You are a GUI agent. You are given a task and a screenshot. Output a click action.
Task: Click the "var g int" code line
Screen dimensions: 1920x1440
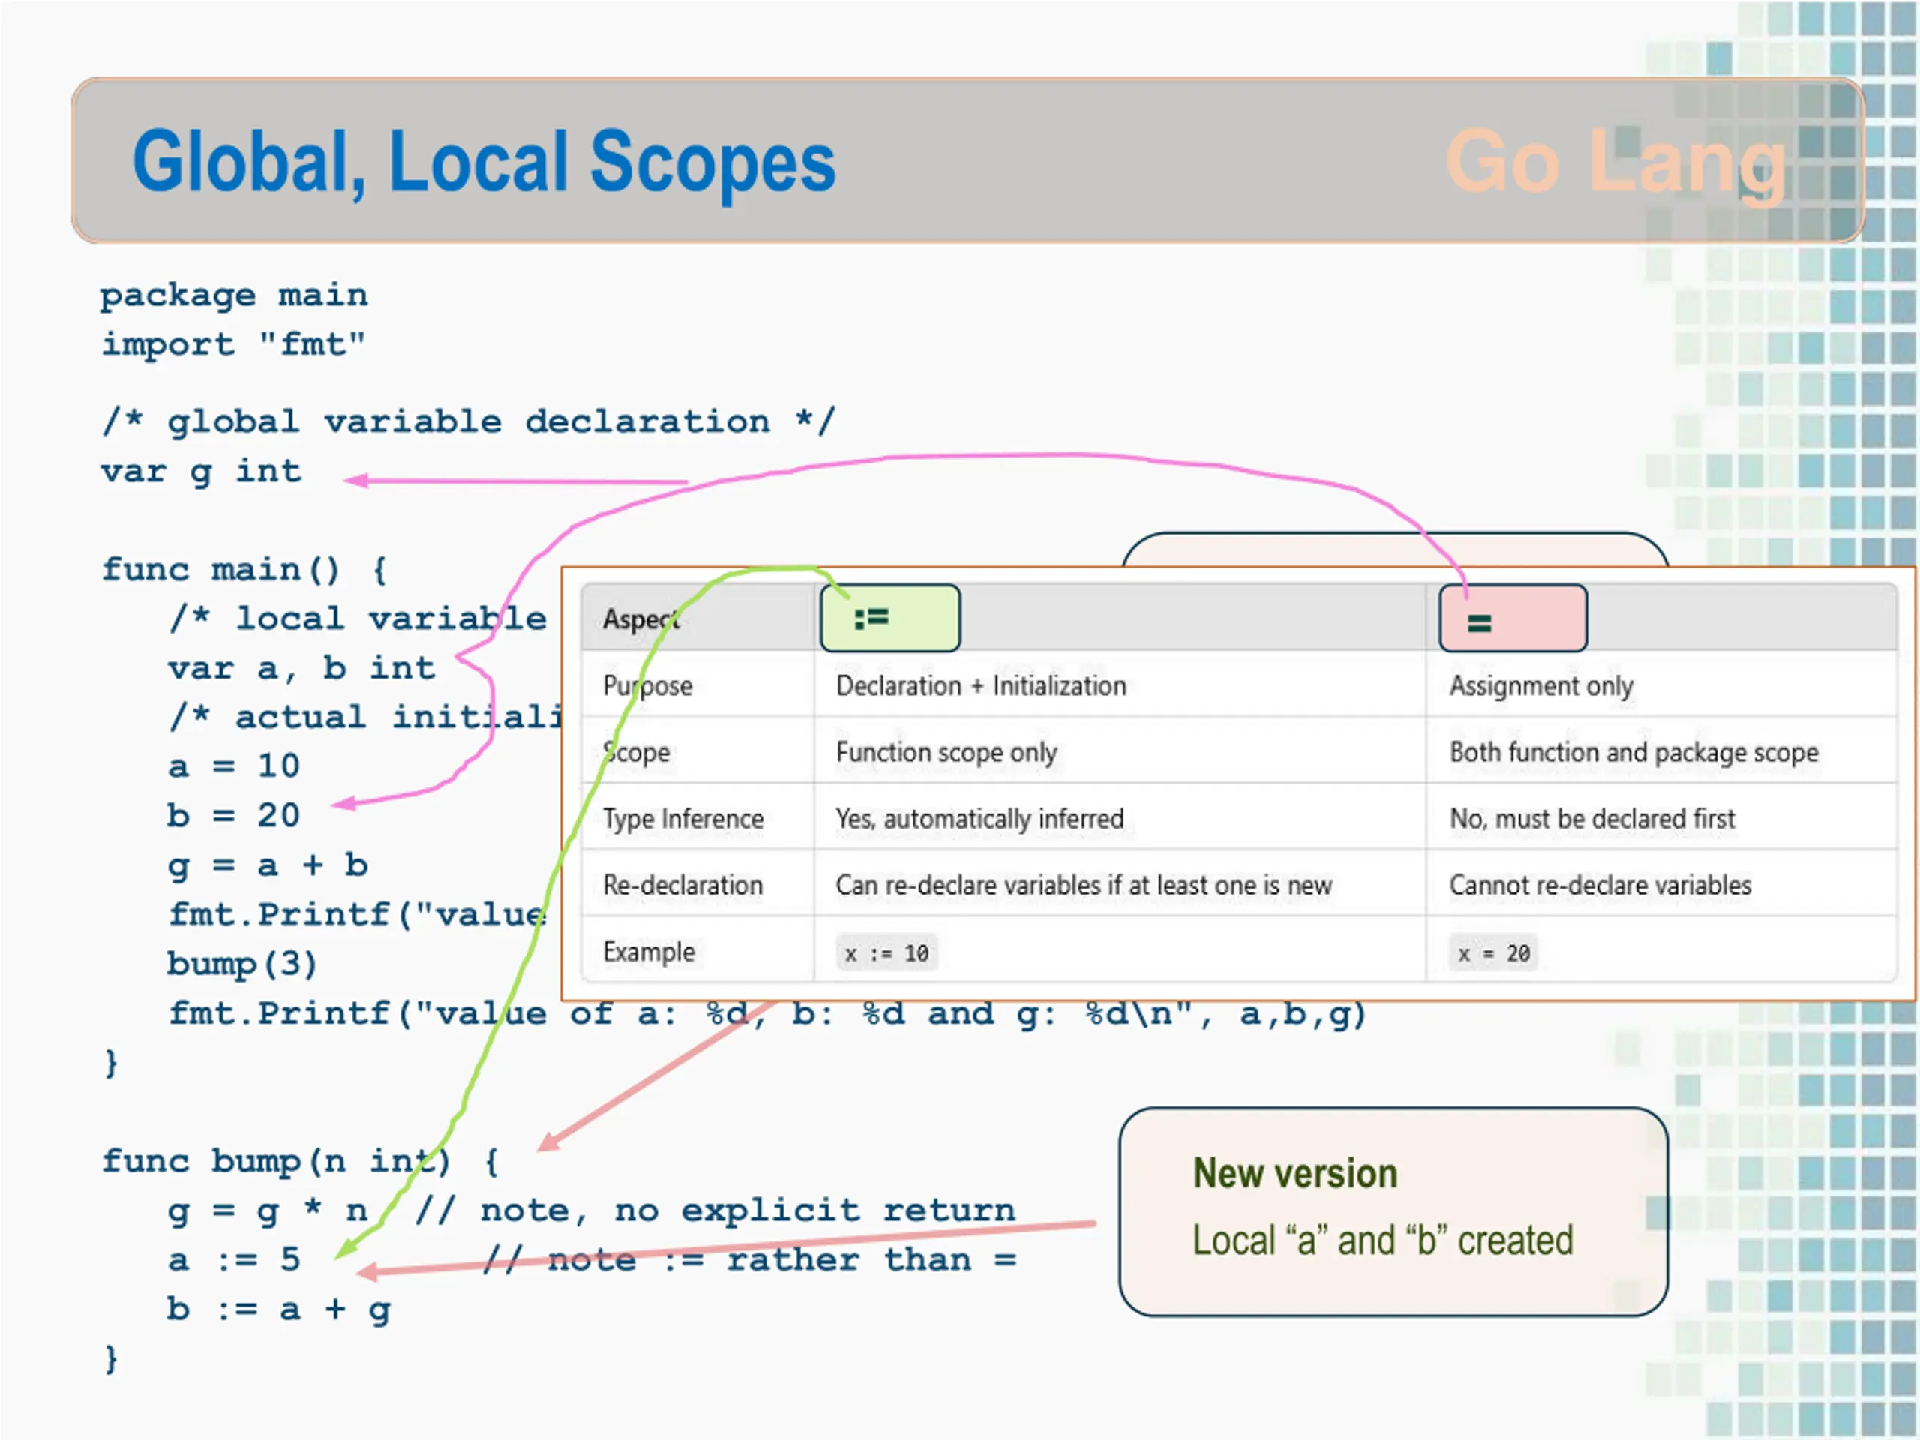(201, 472)
